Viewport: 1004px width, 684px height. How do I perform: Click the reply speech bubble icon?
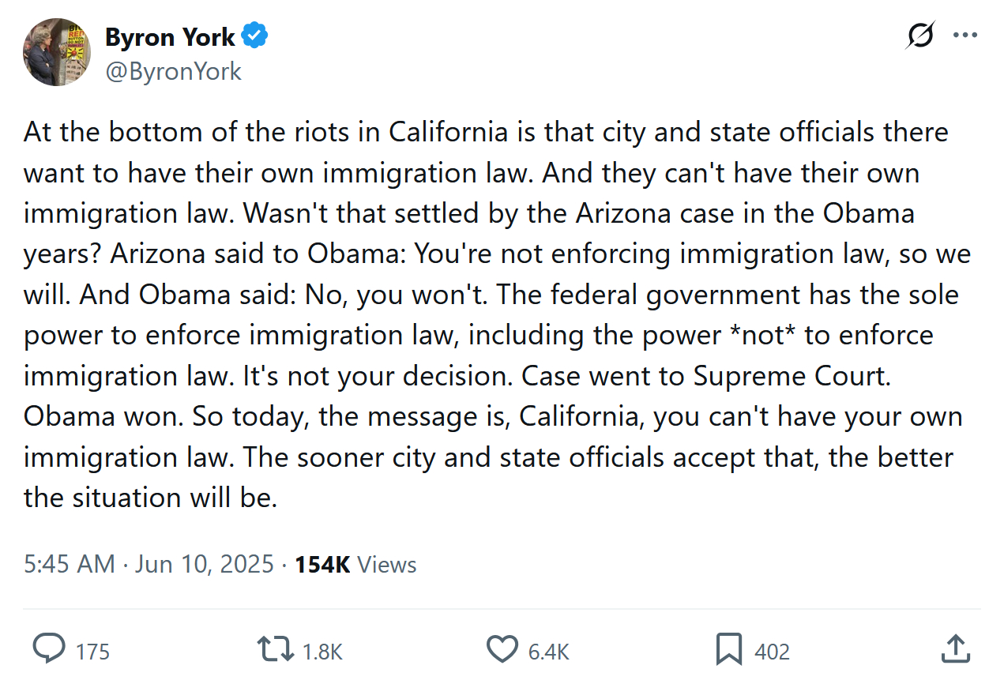click(x=49, y=650)
